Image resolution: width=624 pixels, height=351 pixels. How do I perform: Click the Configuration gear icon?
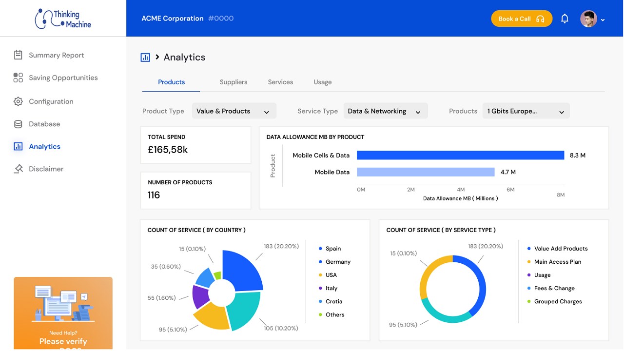pyautogui.click(x=18, y=101)
